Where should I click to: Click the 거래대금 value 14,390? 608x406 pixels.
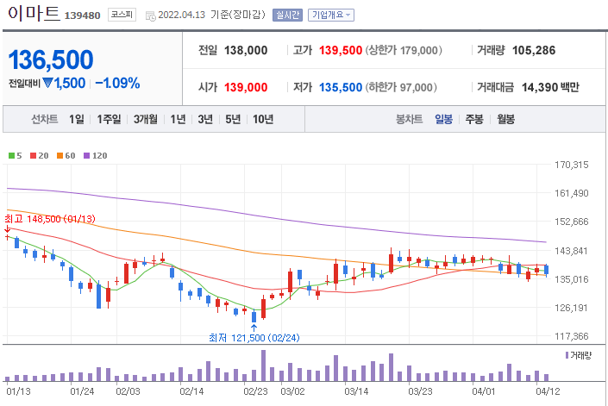(540, 88)
